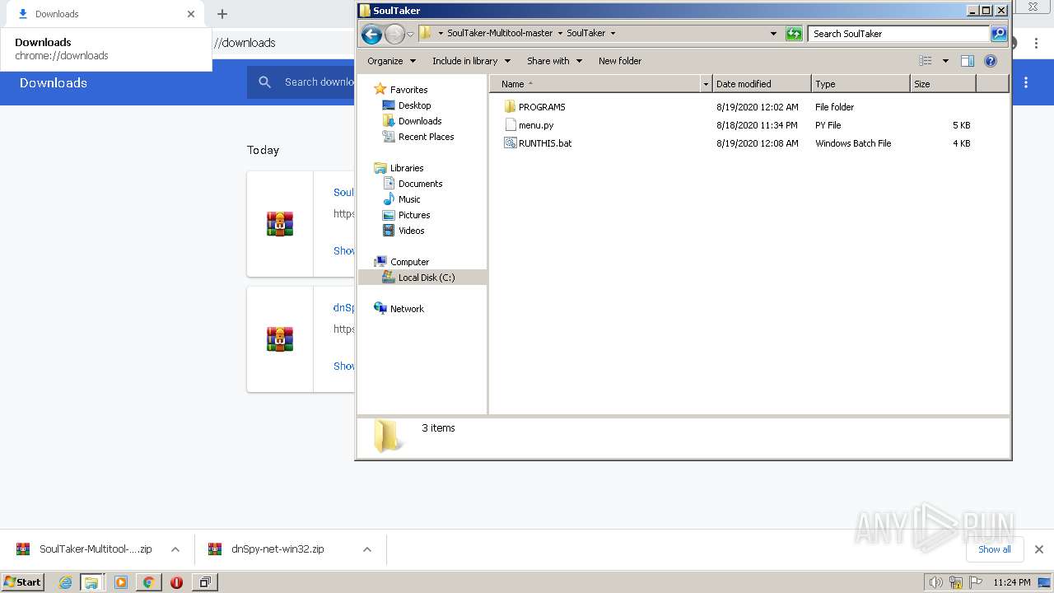
Task: Open the address bar history dropdown
Action: tap(773, 34)
